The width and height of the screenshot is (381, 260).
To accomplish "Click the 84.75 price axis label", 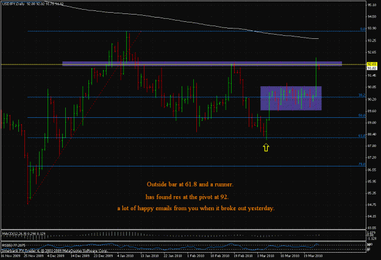I will tap(372, 205).
